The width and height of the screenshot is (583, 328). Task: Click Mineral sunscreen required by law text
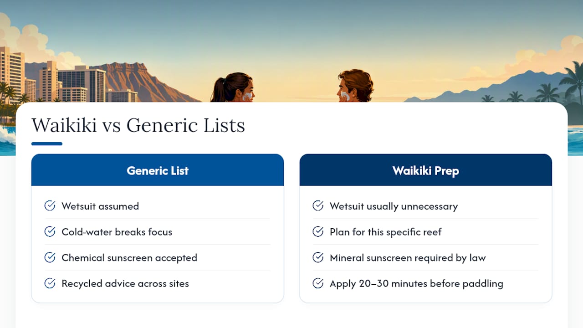click(x=408, y=258)
